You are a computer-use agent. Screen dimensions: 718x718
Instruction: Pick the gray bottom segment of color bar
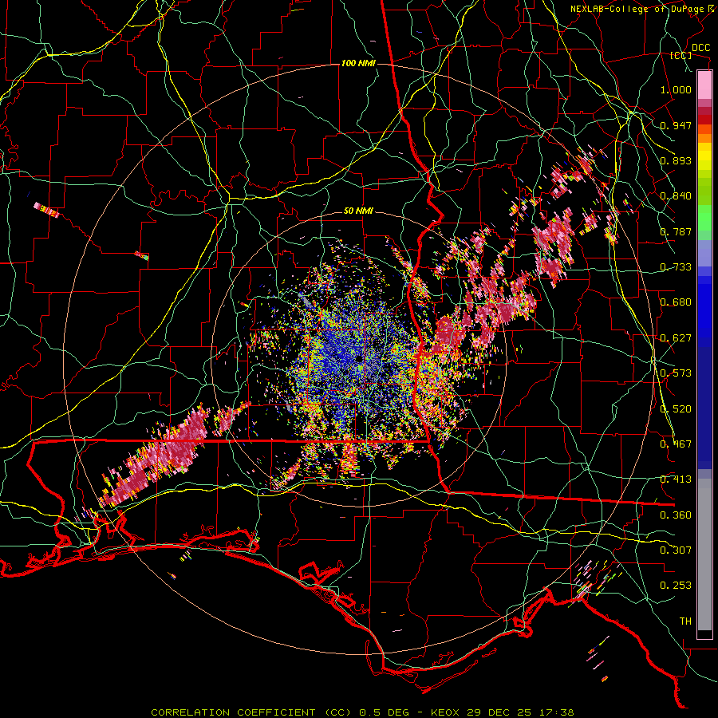[x=704, y=554]
